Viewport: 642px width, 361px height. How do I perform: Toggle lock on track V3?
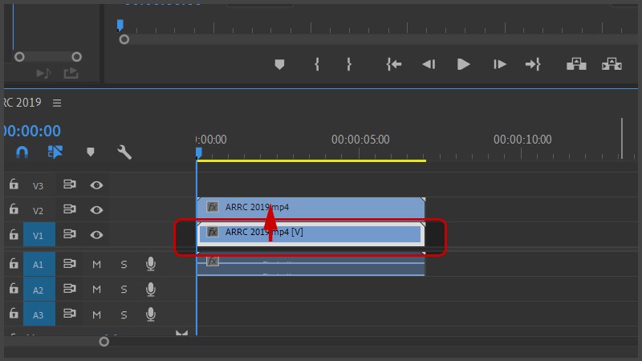click(x=14, y=185)
